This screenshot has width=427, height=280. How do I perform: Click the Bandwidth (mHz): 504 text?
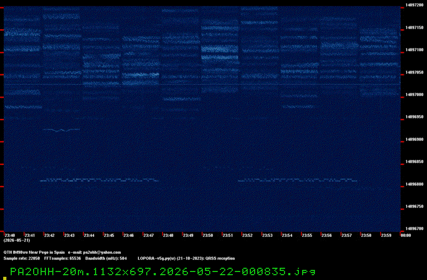pos(106,258)
